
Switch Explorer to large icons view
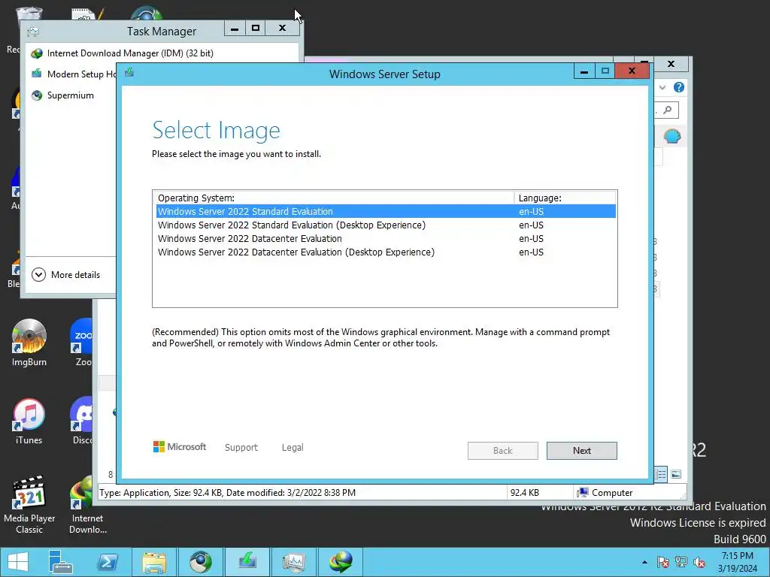click(676, 474)
